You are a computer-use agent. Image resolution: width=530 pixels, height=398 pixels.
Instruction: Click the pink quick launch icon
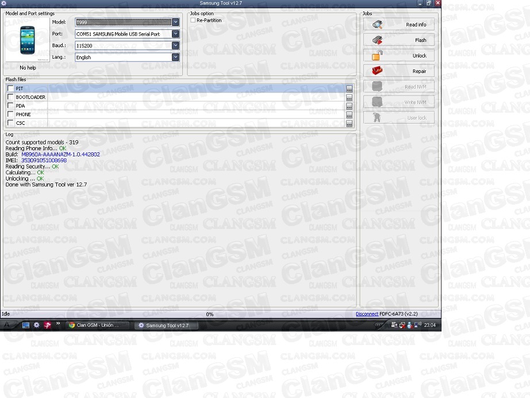coord(47,326)
